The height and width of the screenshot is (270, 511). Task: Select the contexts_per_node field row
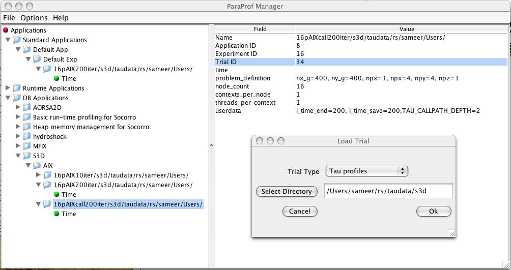tap(361, 95)
